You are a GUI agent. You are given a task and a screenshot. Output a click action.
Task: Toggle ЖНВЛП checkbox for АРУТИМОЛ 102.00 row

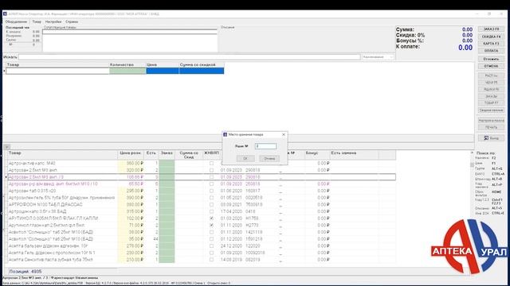tap(211, 218)
